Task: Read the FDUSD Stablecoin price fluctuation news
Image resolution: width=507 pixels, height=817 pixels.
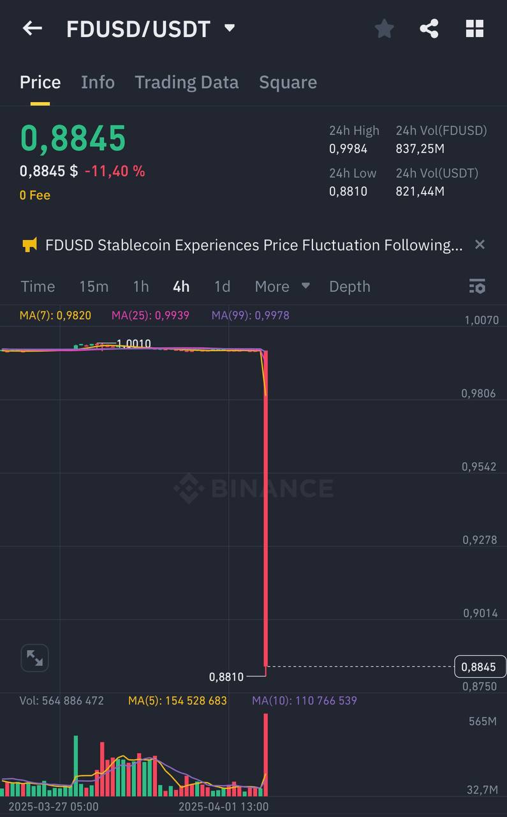Action: point(254,245)
